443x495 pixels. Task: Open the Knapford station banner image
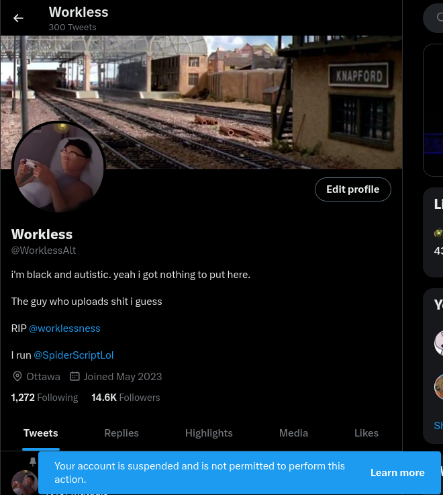click(201, 102)
